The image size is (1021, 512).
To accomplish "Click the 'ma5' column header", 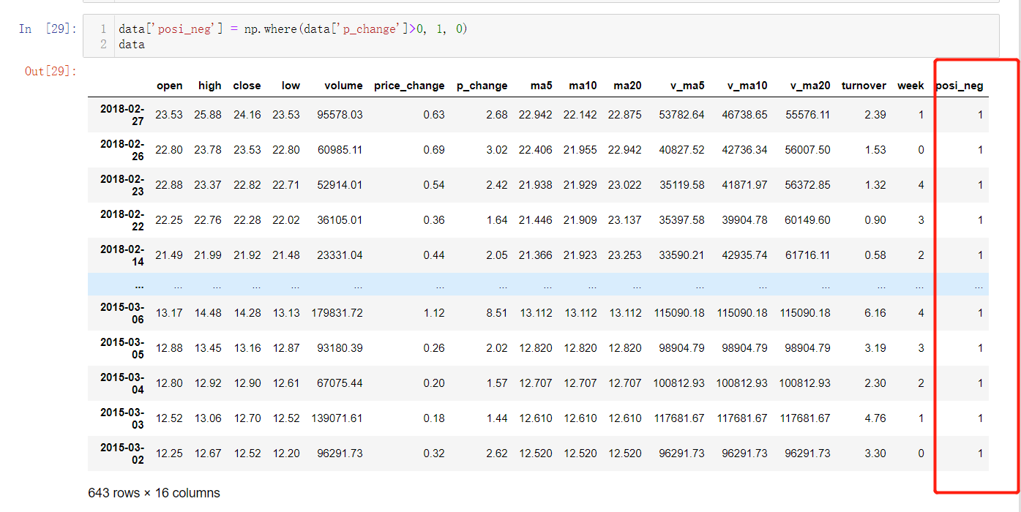I will [x=541, y=86].
